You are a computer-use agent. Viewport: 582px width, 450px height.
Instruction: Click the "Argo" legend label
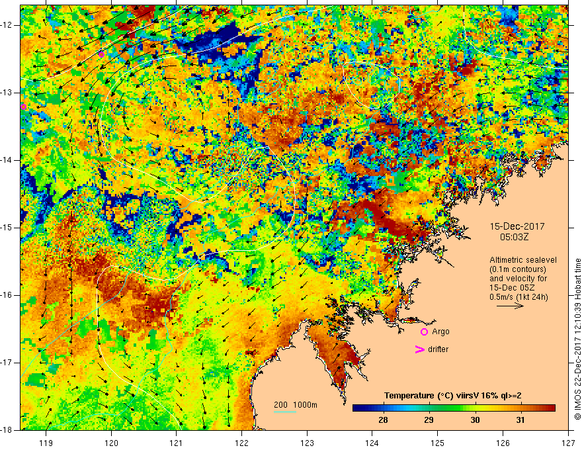tap(440, 332)
